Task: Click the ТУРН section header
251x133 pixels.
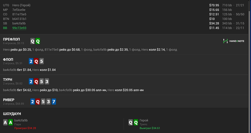Action: click(x=8, y=79)
